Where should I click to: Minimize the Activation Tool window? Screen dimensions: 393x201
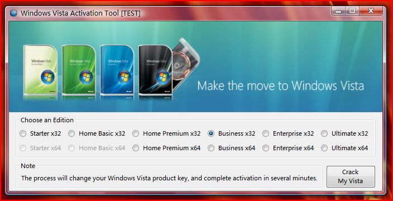[x=338, y=11]
